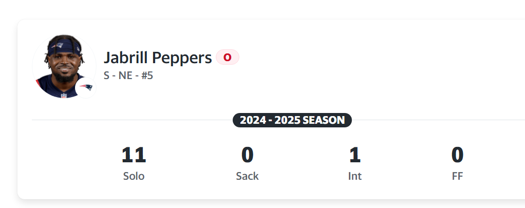Click the player's beard in the headshot
The height and width of the screenshot is (208, 525).
[64, 78]
